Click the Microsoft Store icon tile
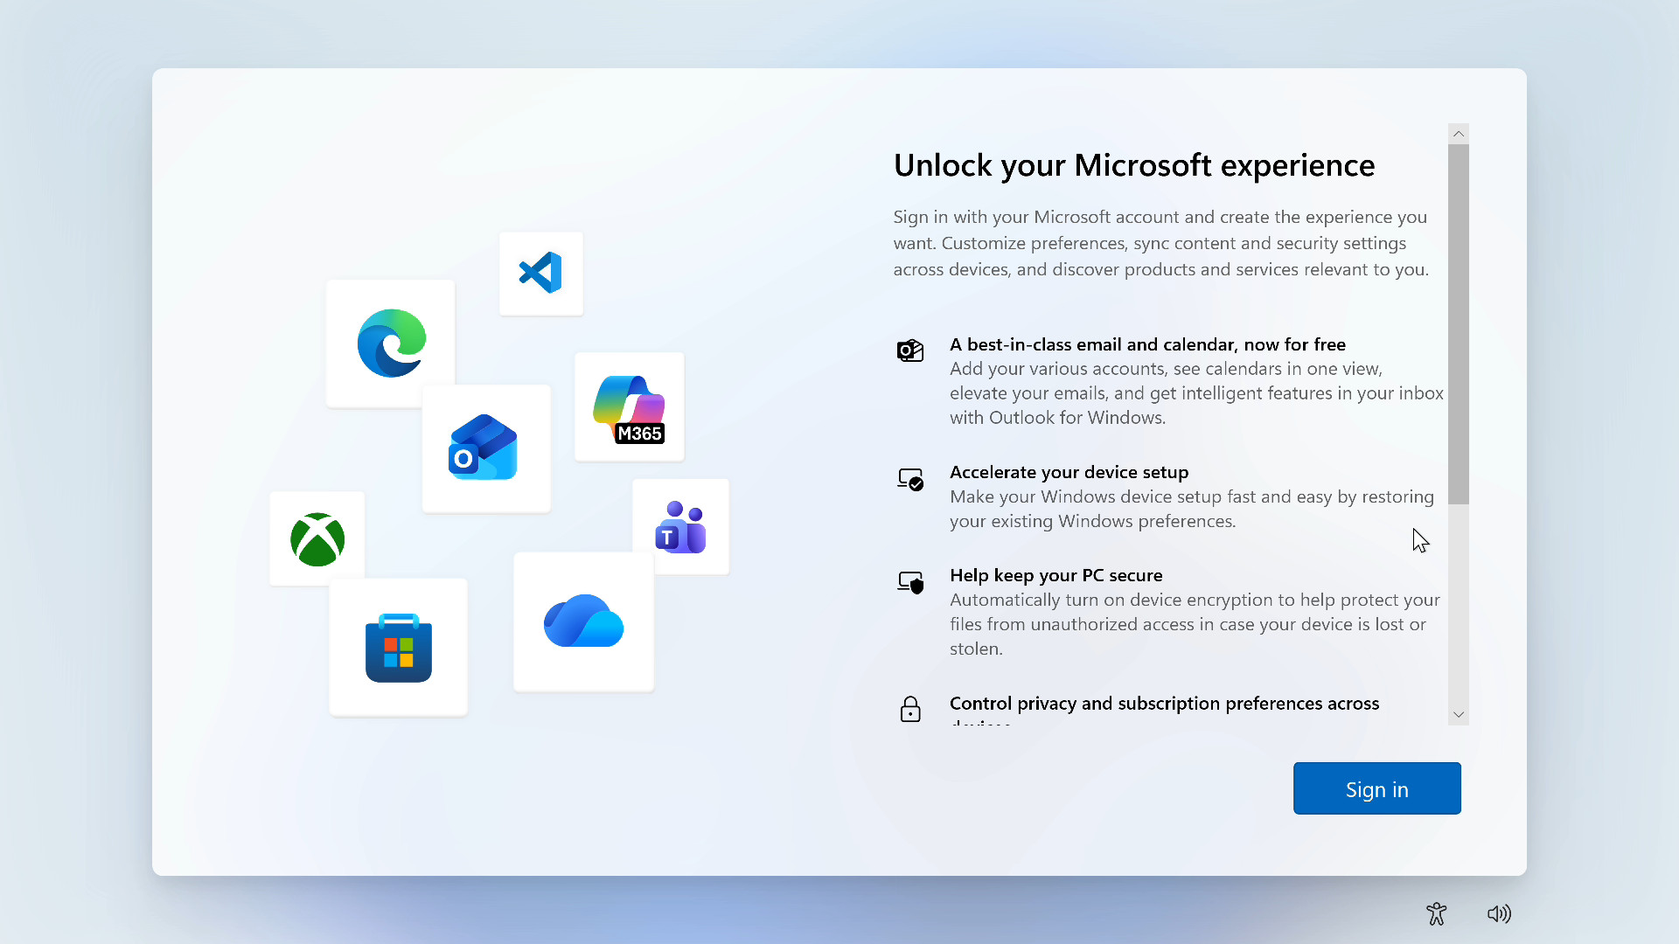Image resolution: width=1679 pixels, height=944 pixels. [x=399, y=648]
